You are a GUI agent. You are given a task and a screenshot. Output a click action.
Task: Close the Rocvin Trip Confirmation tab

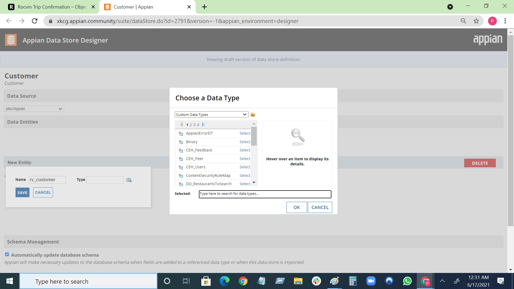tap(93, 7)
